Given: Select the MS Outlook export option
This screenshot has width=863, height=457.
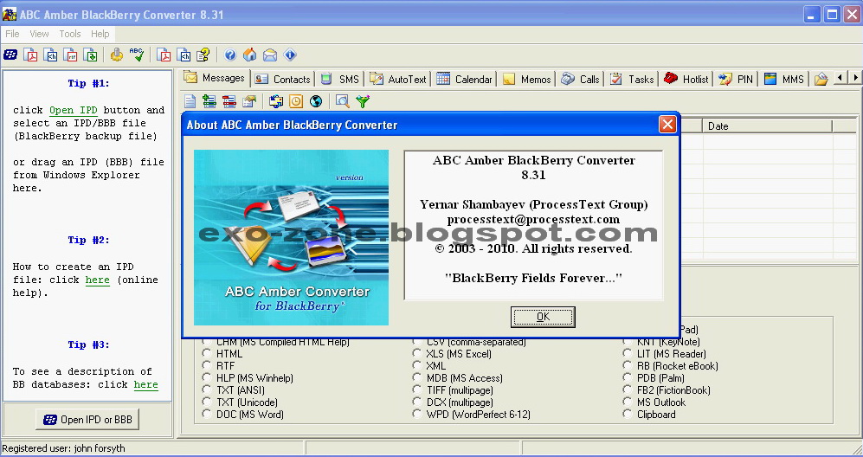Looking at the screenshot, I should click(627, 402).
